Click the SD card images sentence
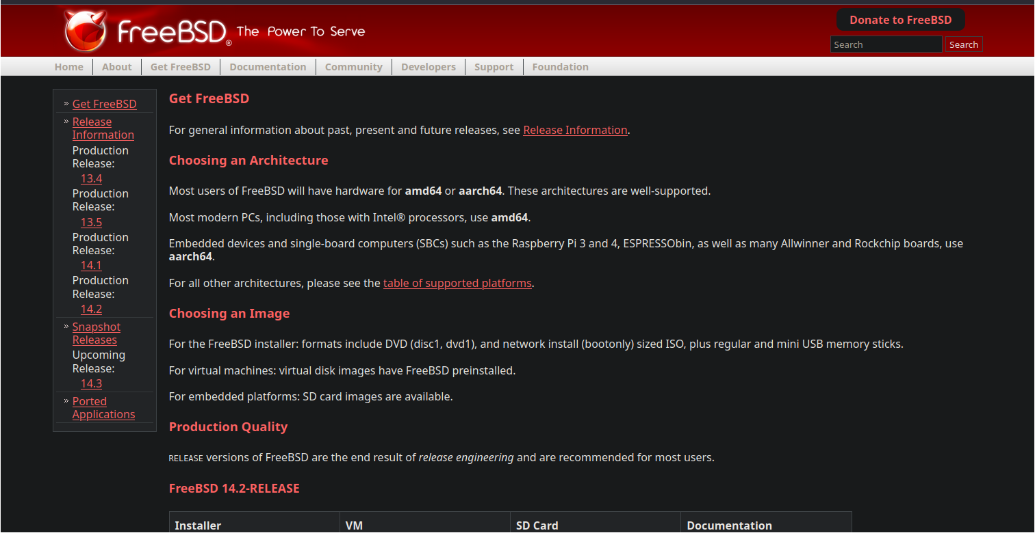The width and height of the screenshot is (1035, 533). 311,396
